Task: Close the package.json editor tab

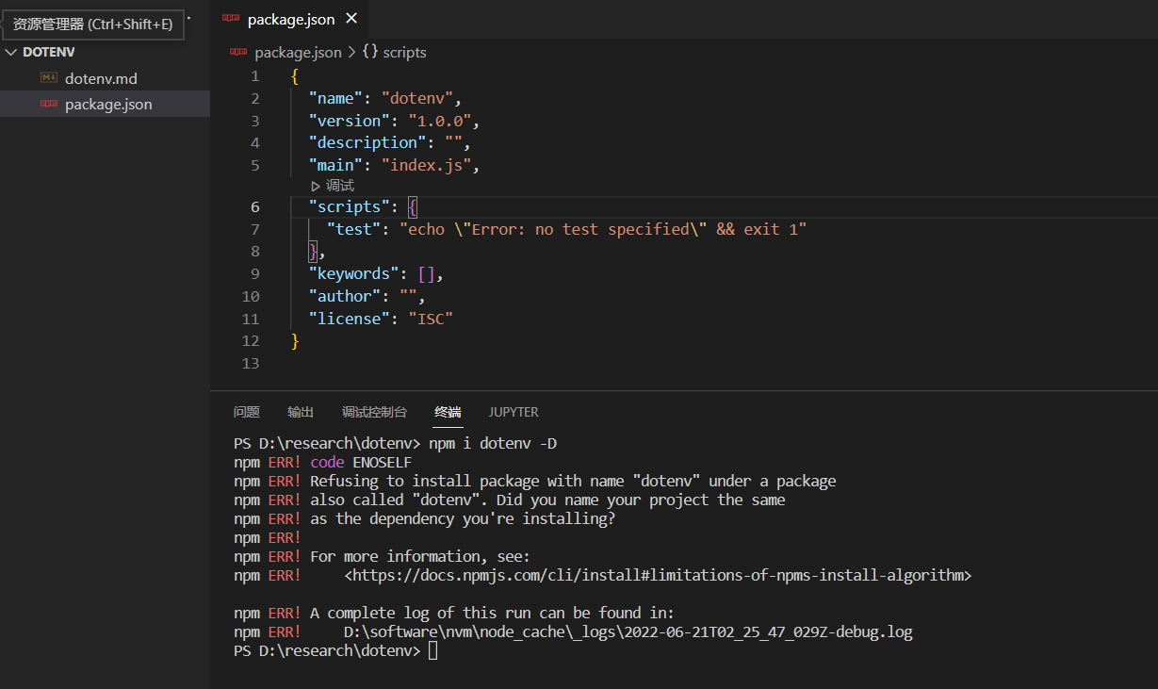Action: coord(351,19)
